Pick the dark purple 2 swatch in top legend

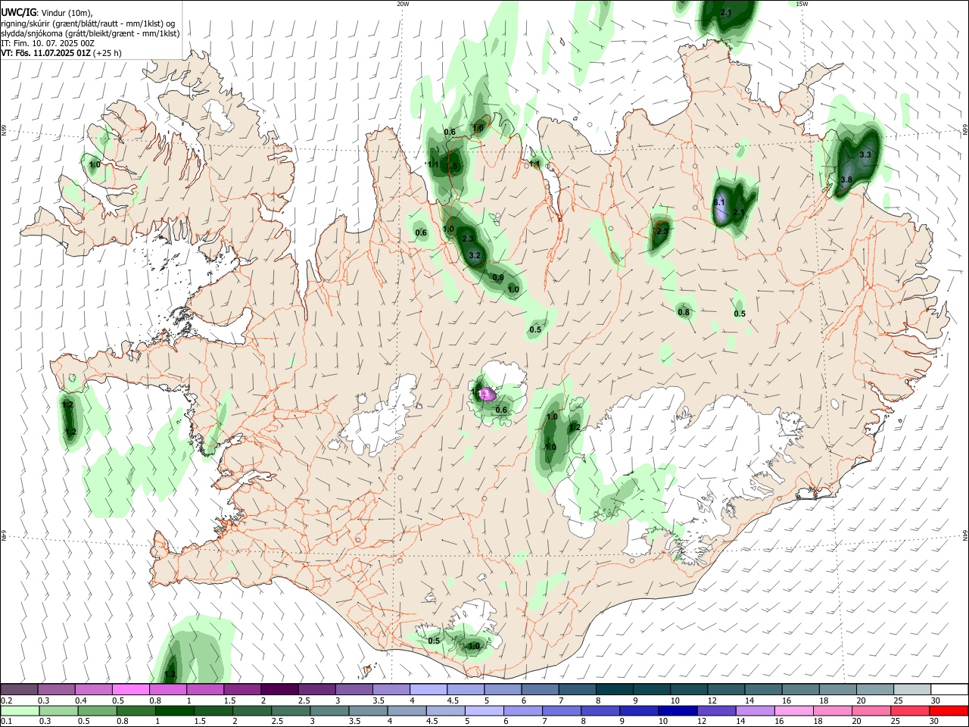pyautogui.click(x=279, y=689)
